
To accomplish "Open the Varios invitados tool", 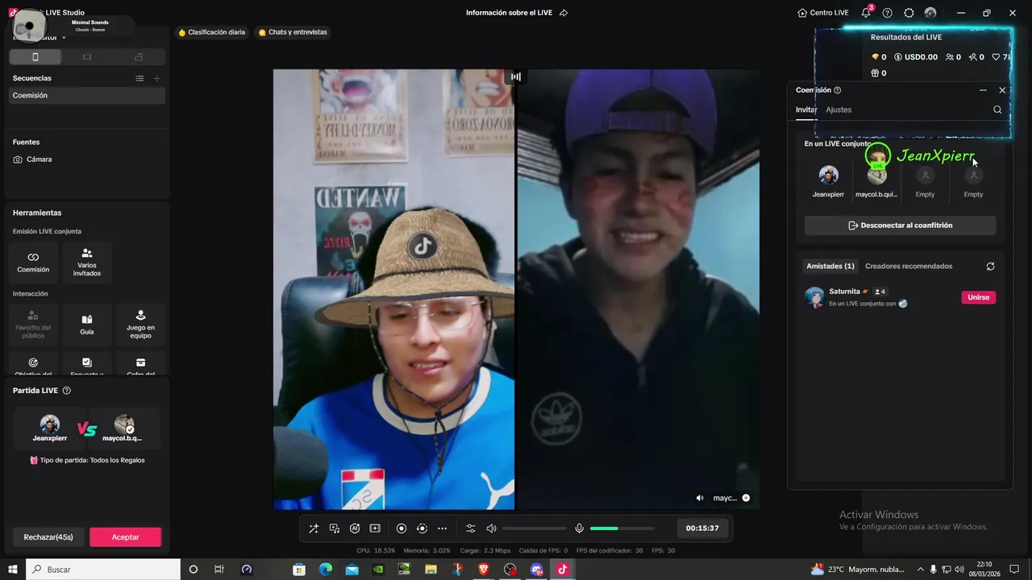I will [x=87, y=262].
